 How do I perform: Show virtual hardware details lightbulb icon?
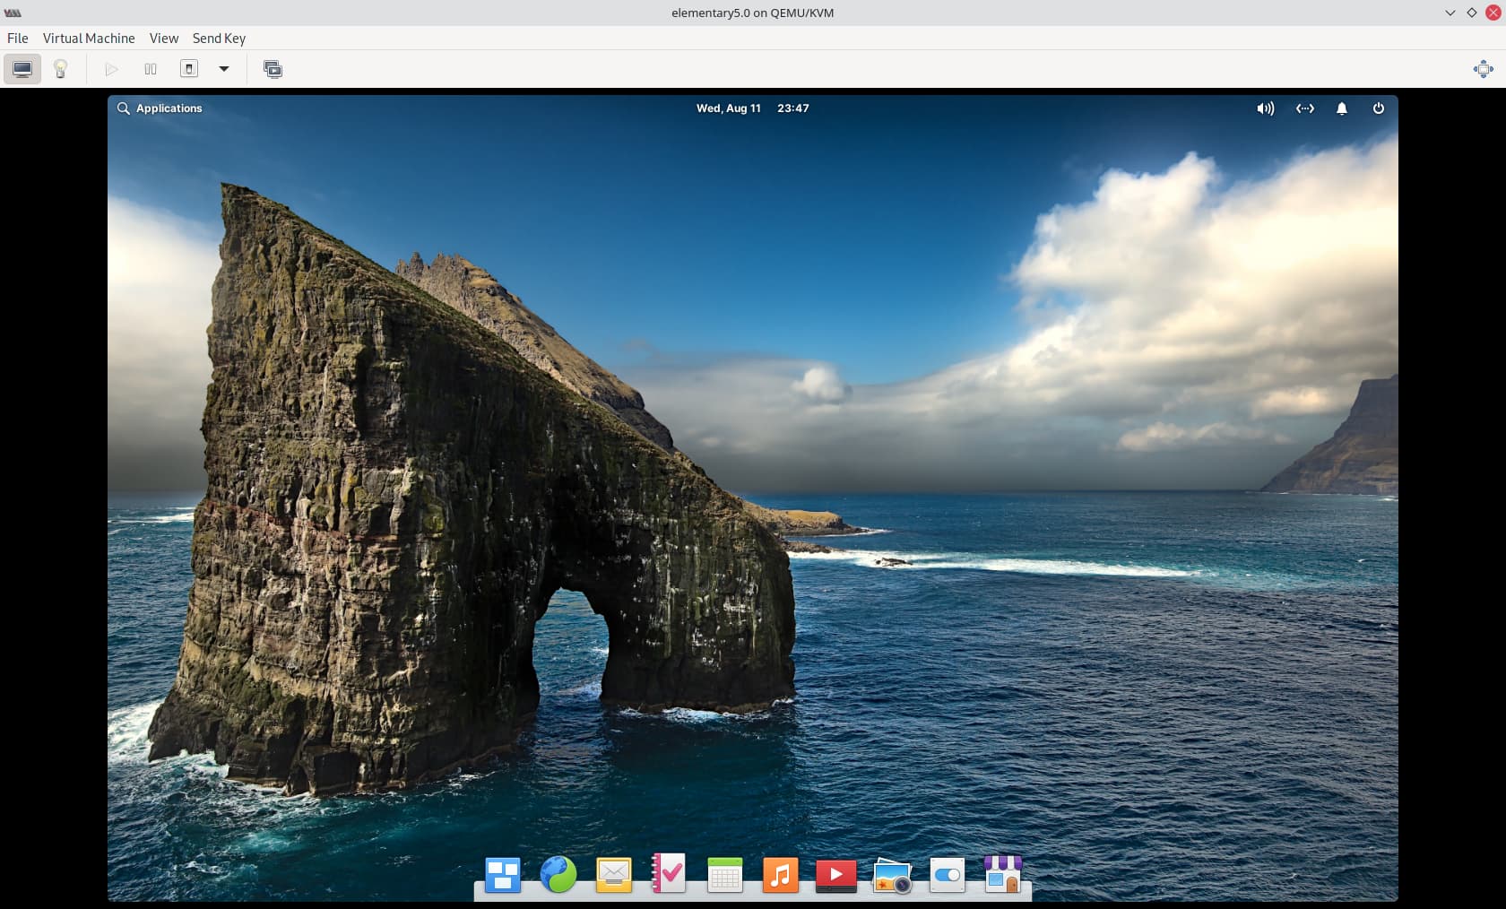click(x=60, y=69)
